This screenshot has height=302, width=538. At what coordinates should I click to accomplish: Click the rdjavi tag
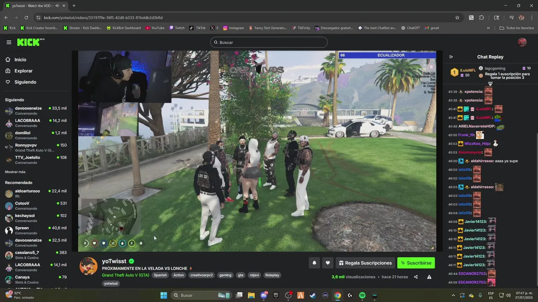[254, 275]
